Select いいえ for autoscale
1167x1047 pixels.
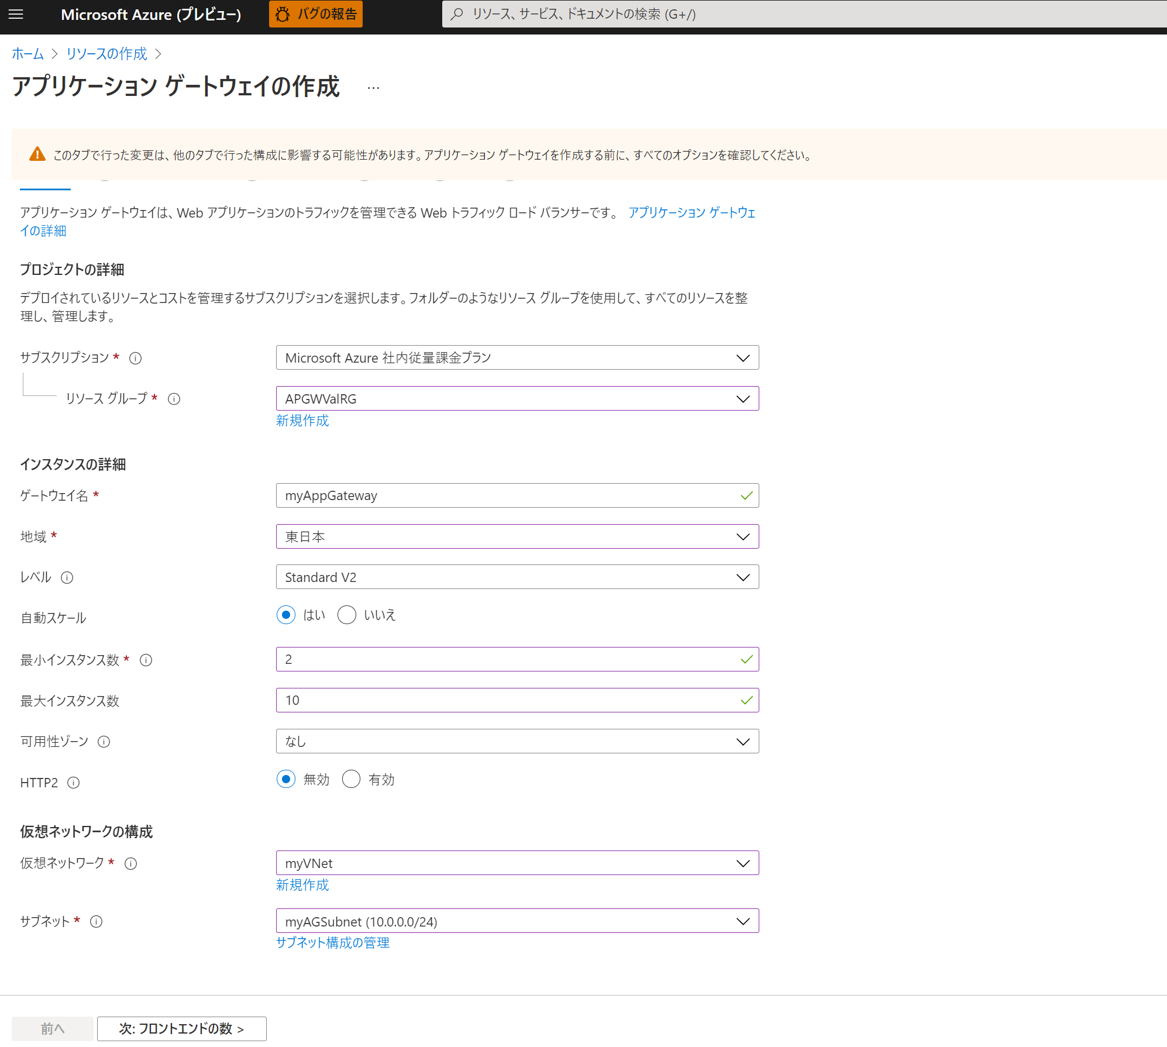tap(347, 615)
